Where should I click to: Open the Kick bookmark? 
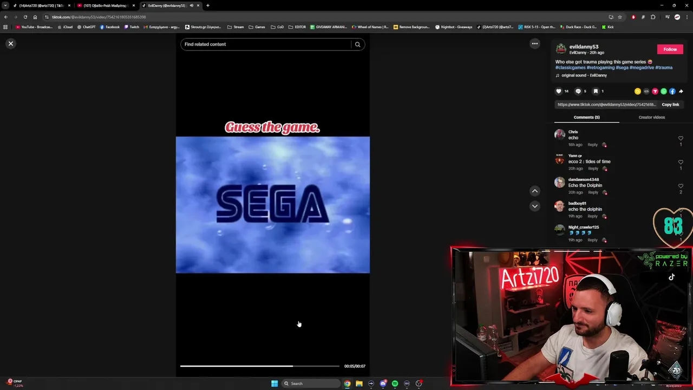[607, 27]
